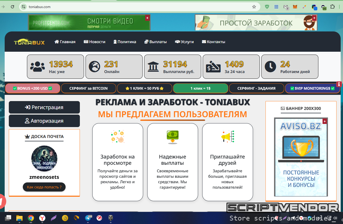Click the red info icon beside VIP MONITORING
The height and width of the screenshot is (224, 343).
click(x=339, y=84)
